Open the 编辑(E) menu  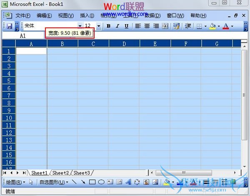tap(44, 16)
